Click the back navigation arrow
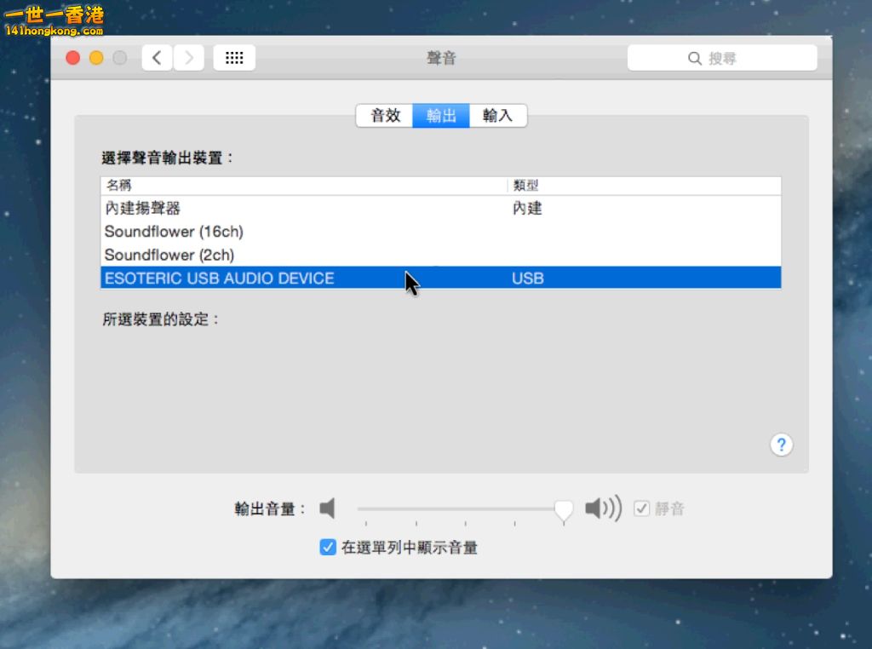 coord(157,58)
